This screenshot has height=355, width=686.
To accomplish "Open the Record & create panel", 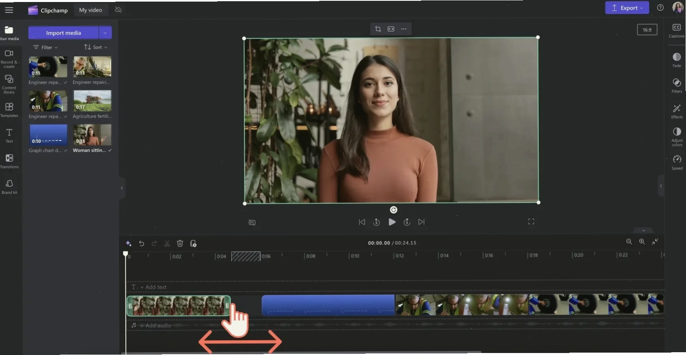I will pyautogui.click(x=9, y=59).
